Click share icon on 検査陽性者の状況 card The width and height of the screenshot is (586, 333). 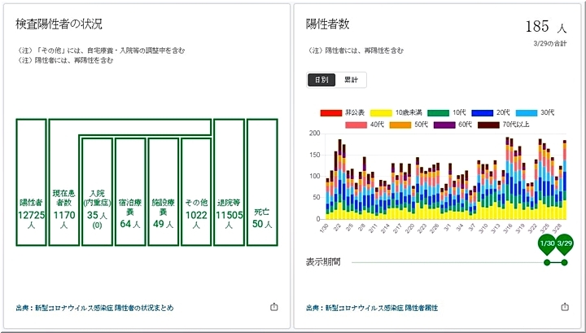pyautogui.click(x=273, y=307)
